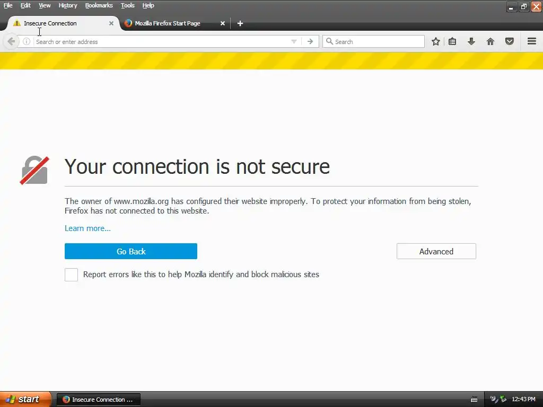Open the Help menu
Viewport: 543px width, 407px height.
148,5
